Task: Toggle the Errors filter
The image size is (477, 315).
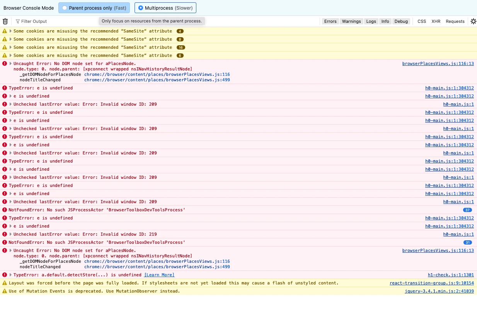Action: (330, 21)
